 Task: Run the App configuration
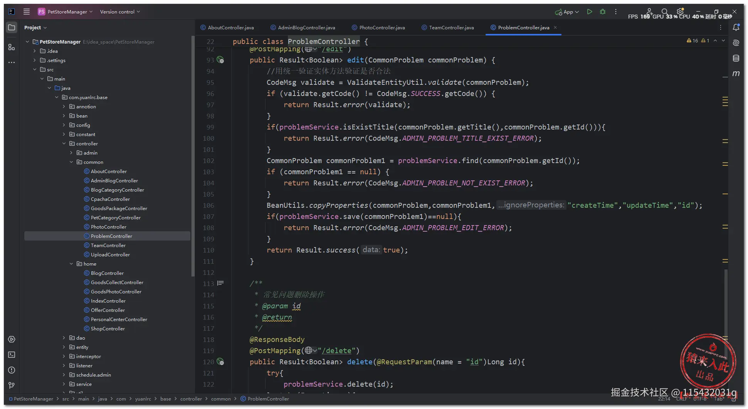(590, 12)
